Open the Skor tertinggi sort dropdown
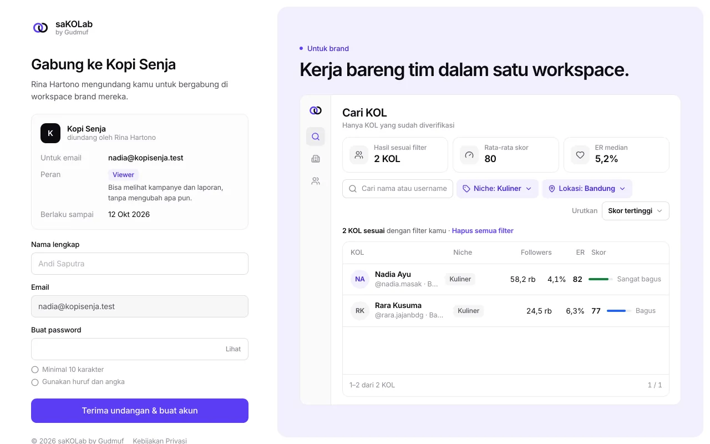The width and height of the screenshot is (710, 444). [x=635, y=211]
